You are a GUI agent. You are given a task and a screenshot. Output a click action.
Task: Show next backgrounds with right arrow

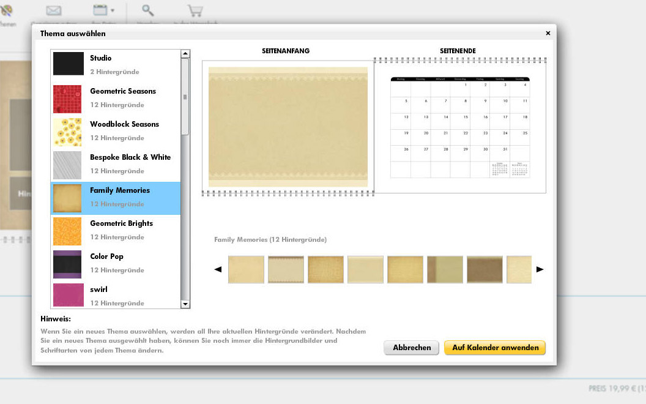tap(540, 269)
